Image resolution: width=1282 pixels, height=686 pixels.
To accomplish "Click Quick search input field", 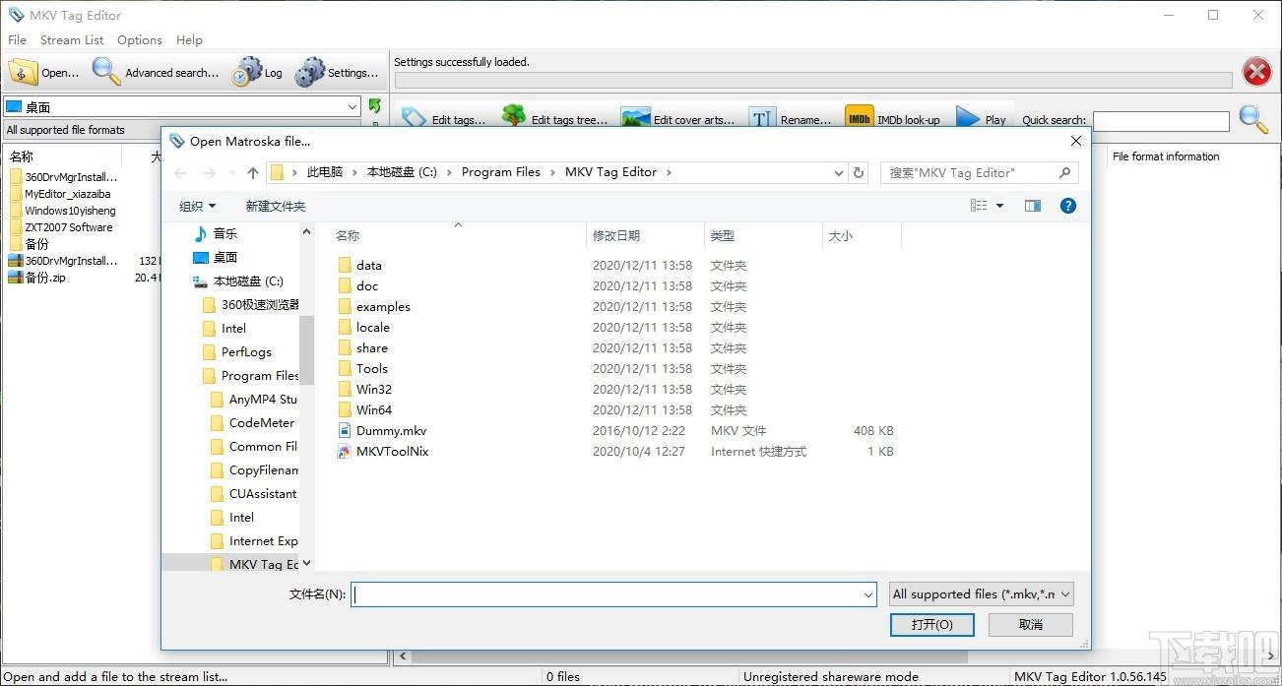I will tap(1161, 120).
